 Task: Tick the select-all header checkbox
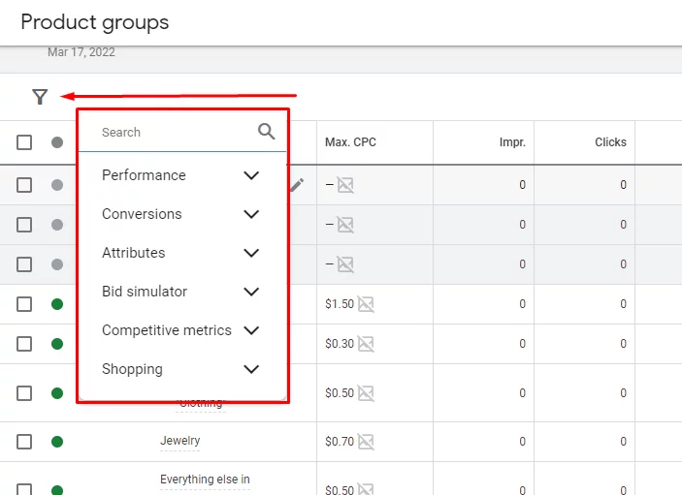point(24,142)
